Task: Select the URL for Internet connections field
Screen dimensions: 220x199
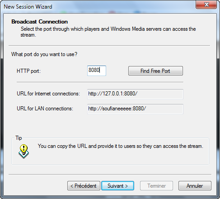Action: point(135,94)
